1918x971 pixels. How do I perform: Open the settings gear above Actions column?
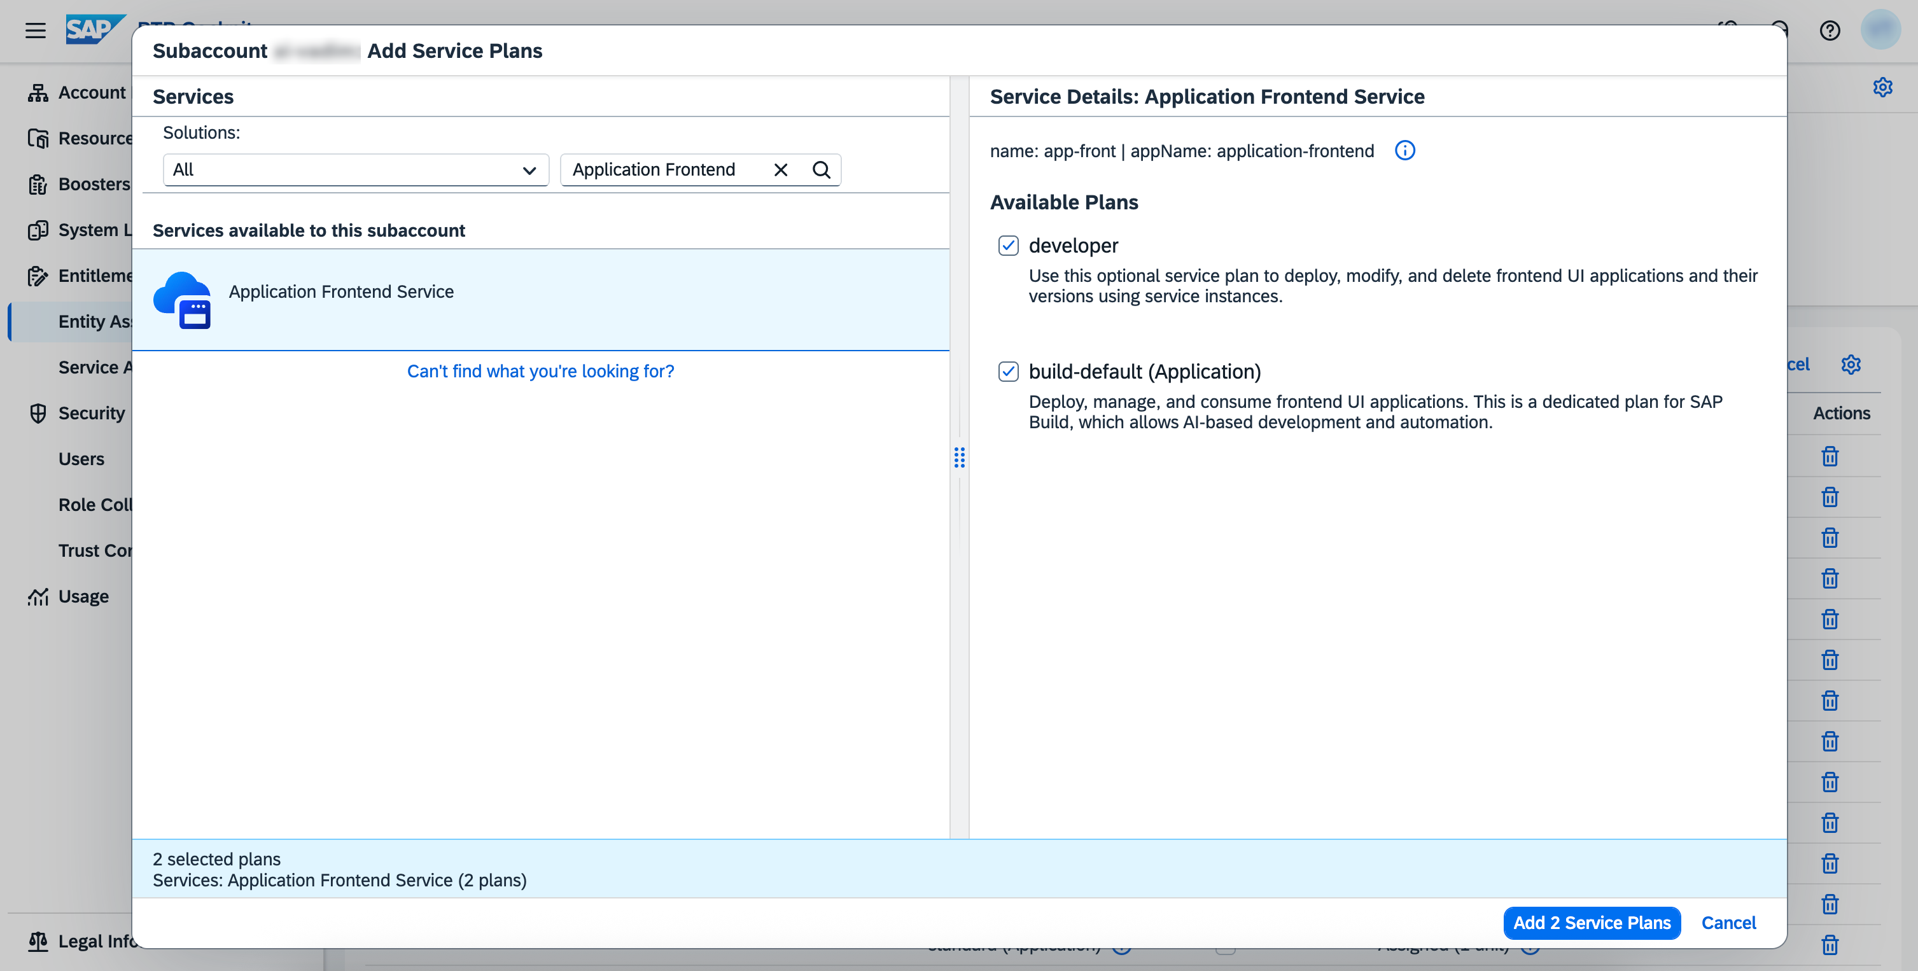[1852, 365]
